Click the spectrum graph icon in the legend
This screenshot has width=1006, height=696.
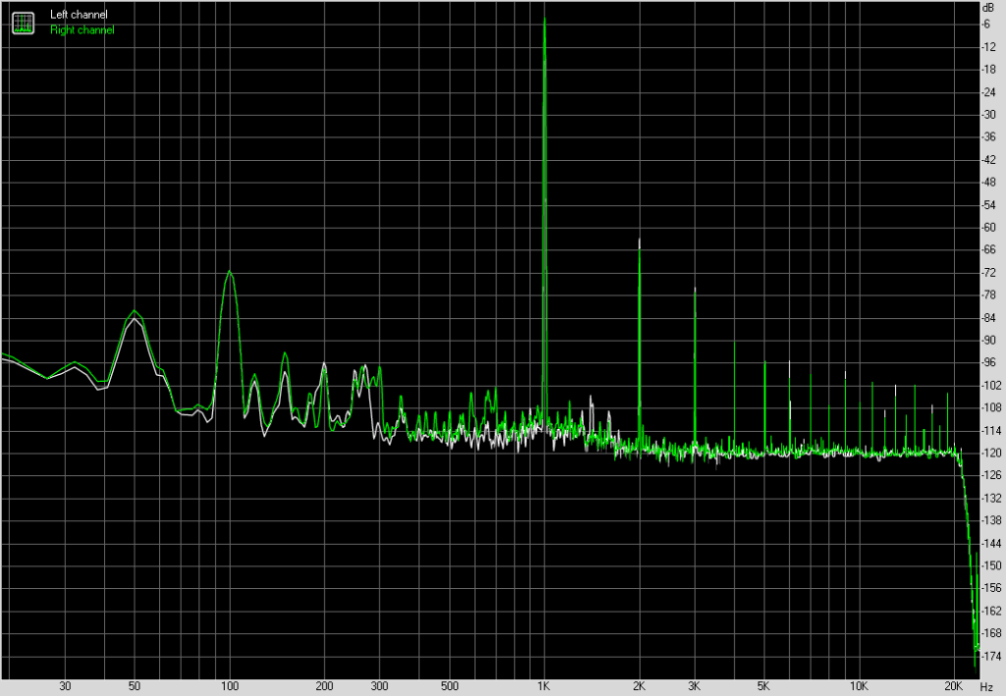(x=23, y=22)
